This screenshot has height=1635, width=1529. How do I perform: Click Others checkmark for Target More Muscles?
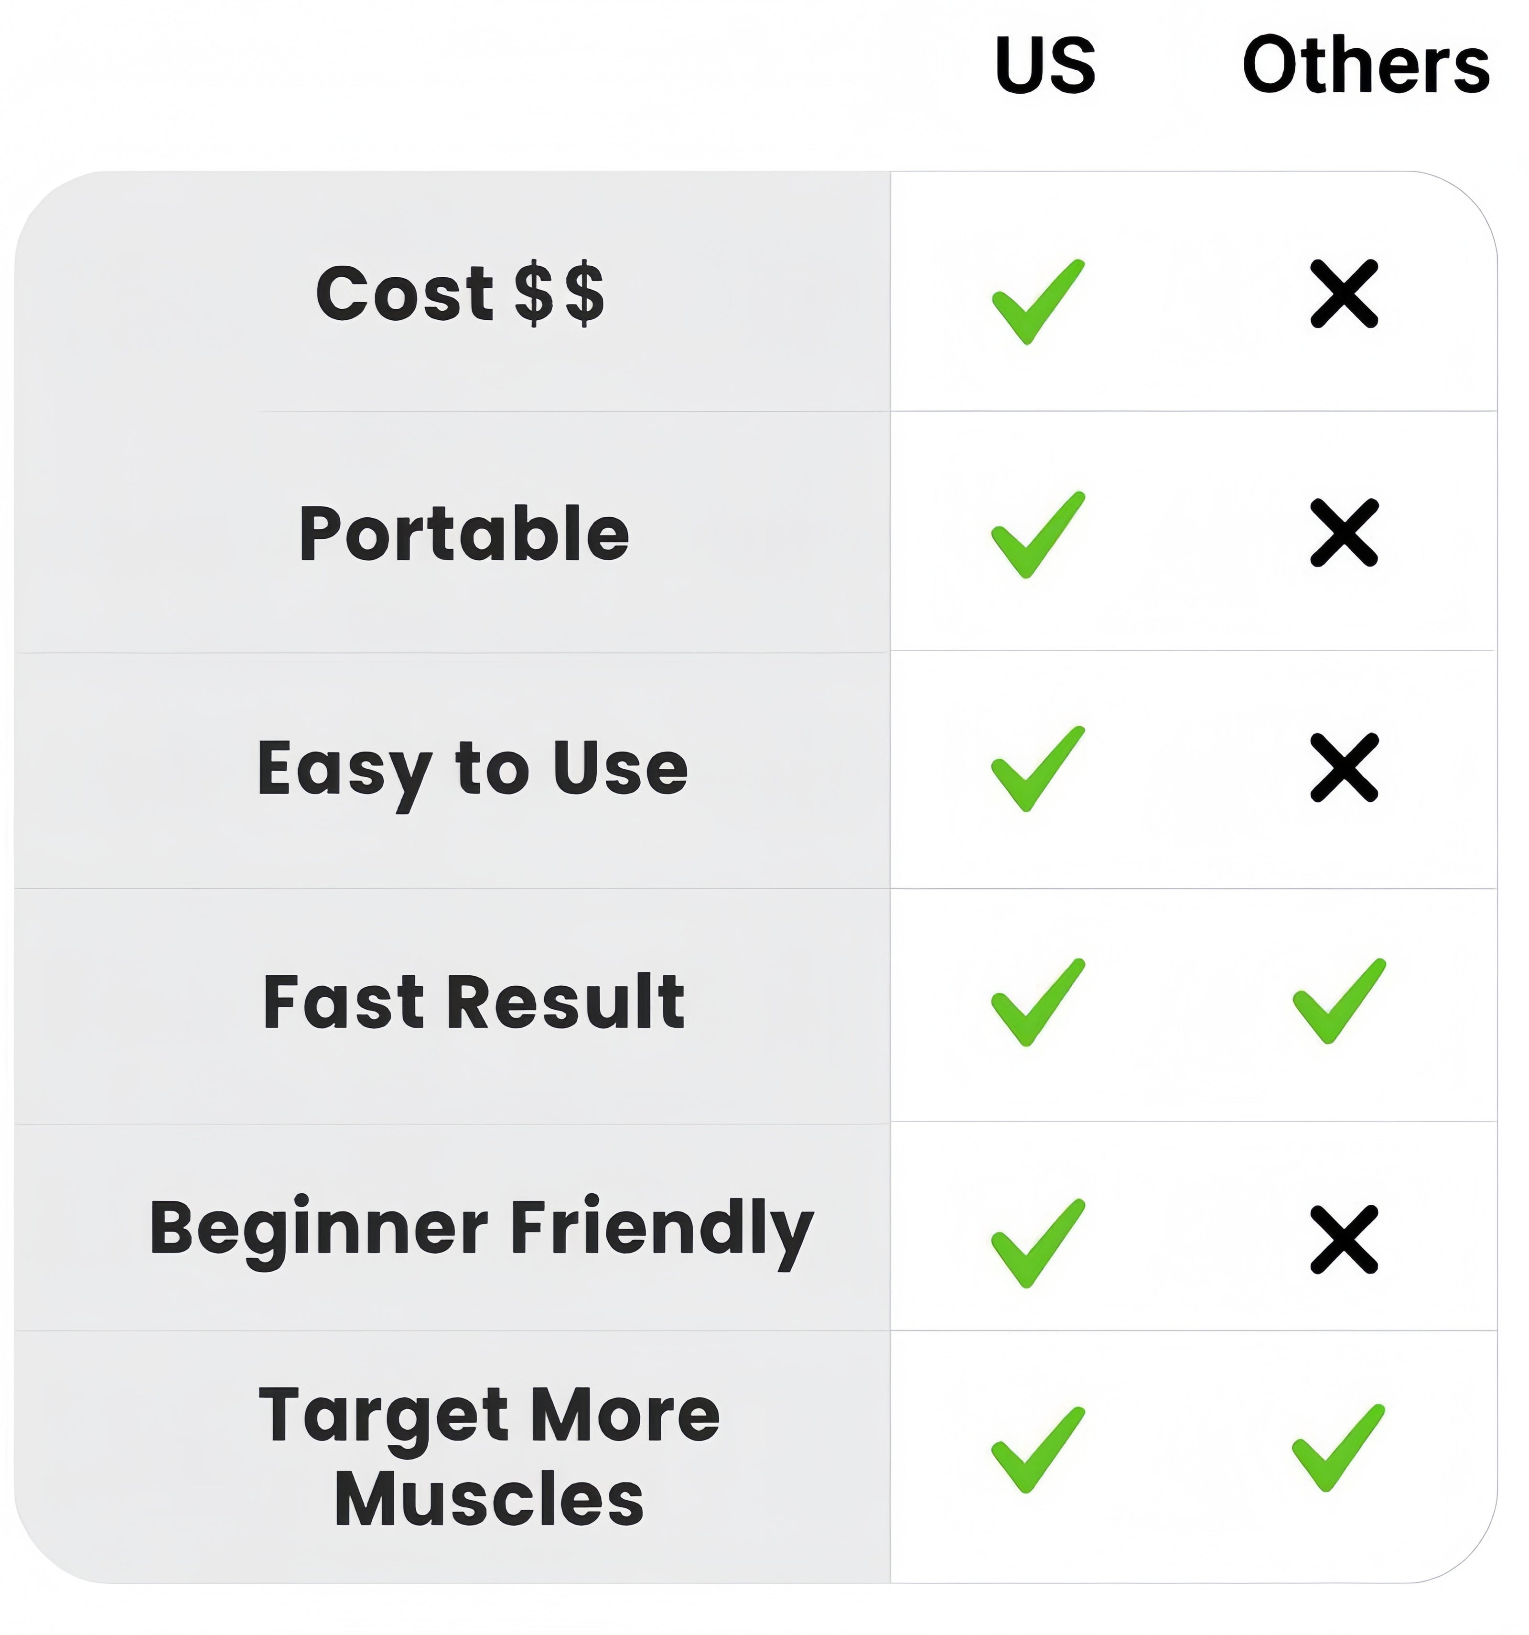(x=1338, y=1448)
